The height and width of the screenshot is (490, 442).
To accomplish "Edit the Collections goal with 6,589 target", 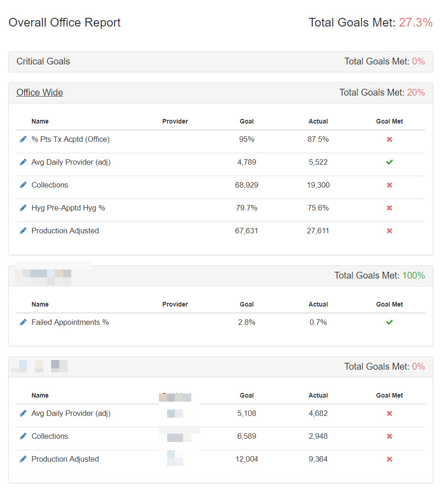I will point(23,436).
